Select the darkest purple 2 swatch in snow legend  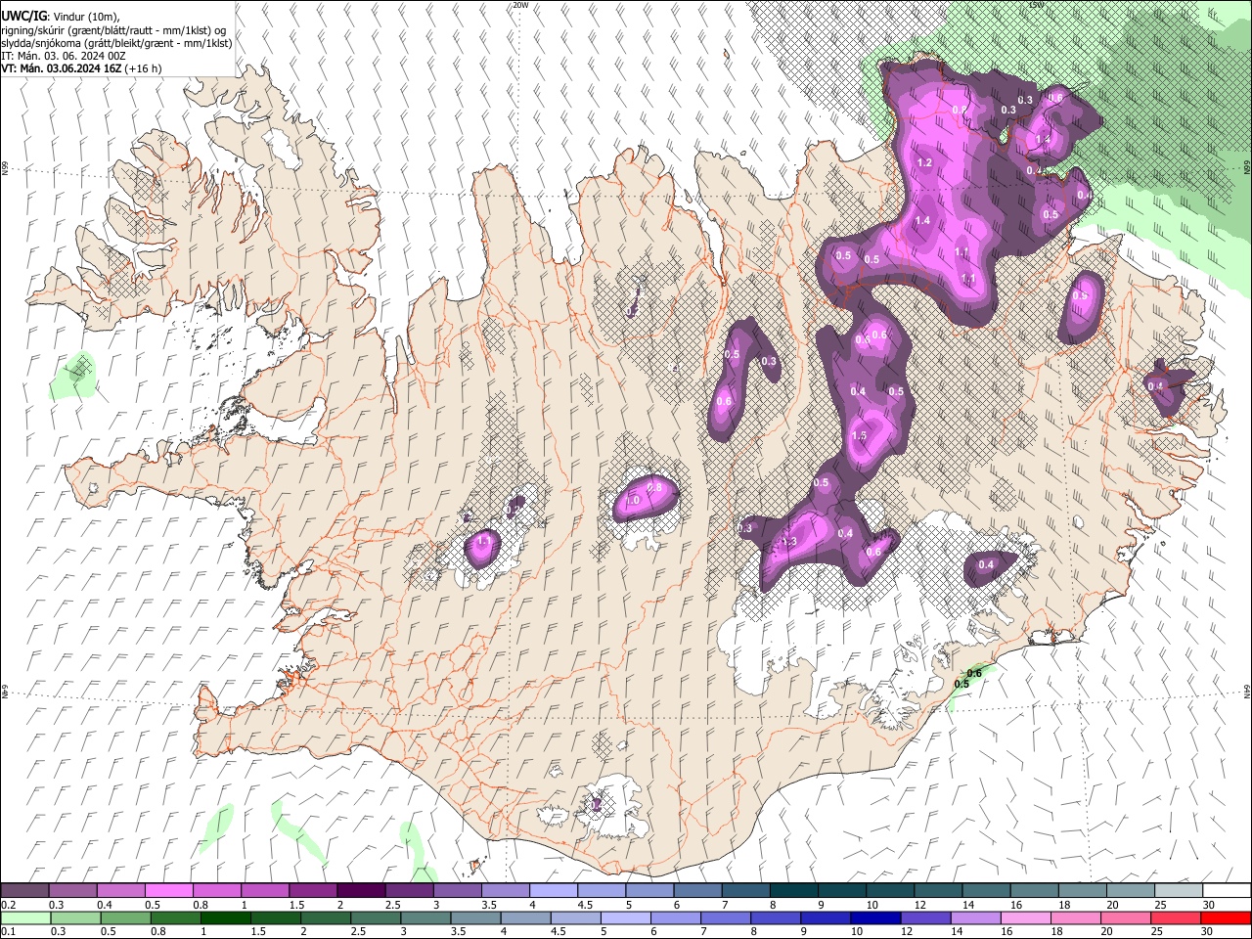click(x=361, y=891)
